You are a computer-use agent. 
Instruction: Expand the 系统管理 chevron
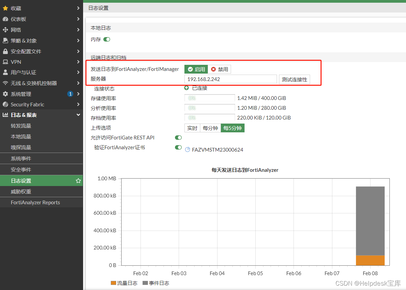pyautogui.click(x=78, y=94)
